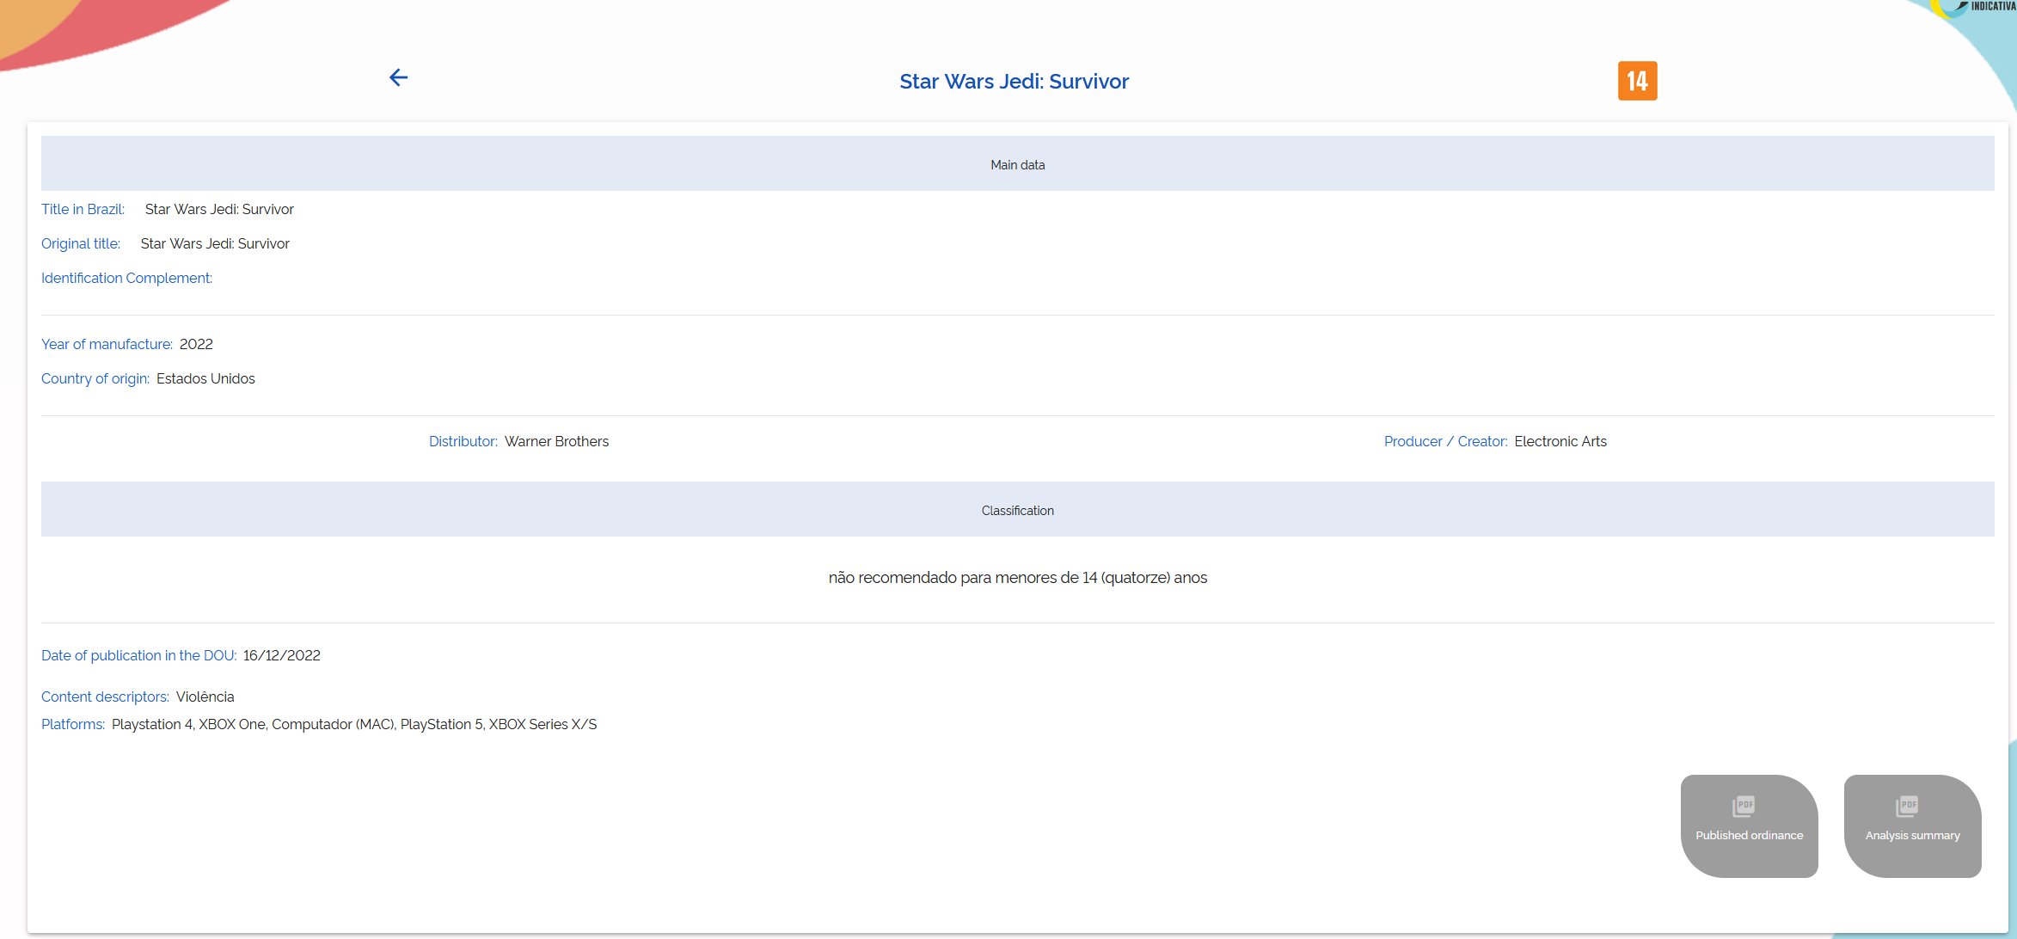Click the Electronic Arts producer text

pos(1560,441)
